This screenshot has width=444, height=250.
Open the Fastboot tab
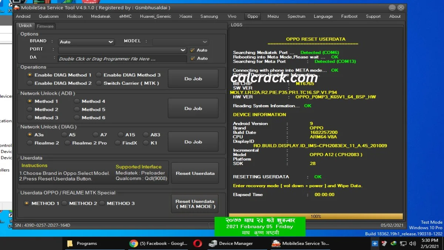pos(349,16)
